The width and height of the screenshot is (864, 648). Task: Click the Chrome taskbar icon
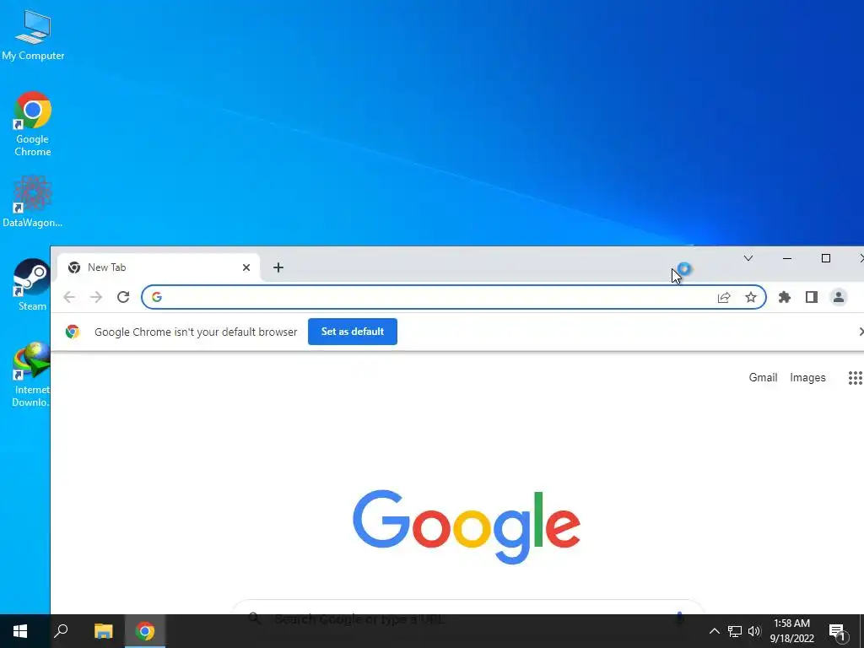145,631
